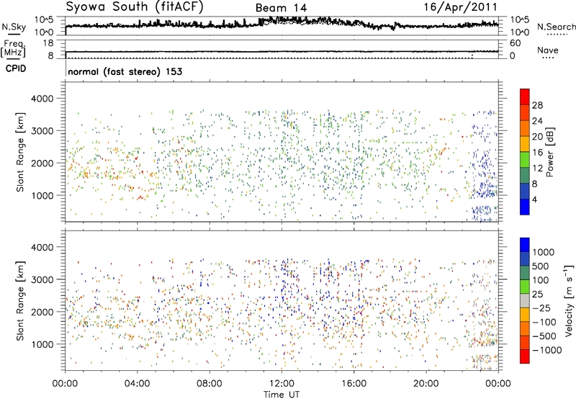Click the 'Power [dB]' colorbar title
This screenshot has width=576, height=399.
549,152
